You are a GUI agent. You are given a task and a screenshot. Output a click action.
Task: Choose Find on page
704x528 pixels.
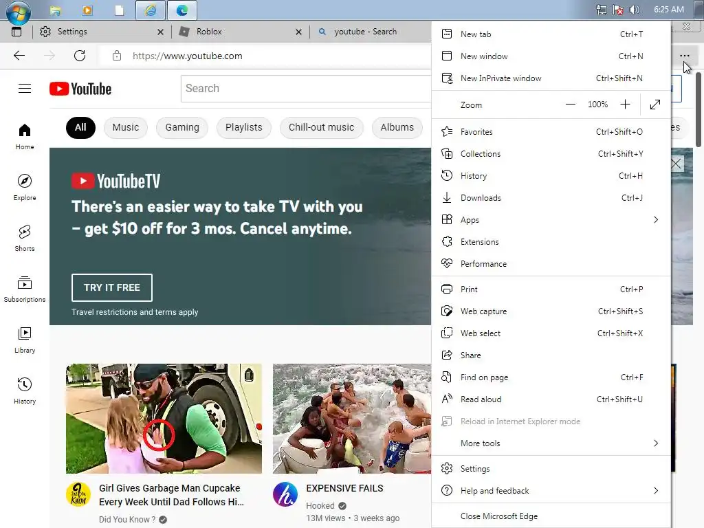pos(551,377)
